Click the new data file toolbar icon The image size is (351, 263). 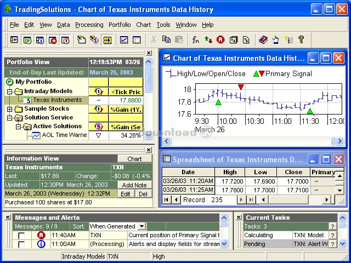coord(81,40)
